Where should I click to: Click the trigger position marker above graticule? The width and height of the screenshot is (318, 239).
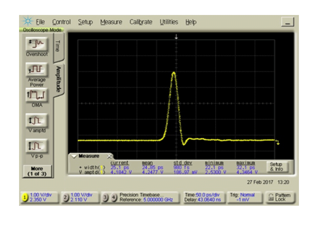tap(176, 37)
